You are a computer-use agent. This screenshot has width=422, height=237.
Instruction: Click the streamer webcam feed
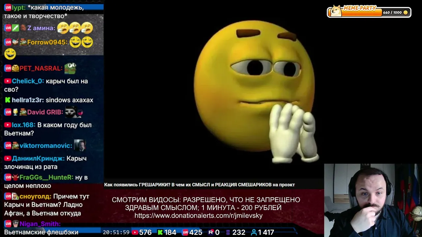373,200
